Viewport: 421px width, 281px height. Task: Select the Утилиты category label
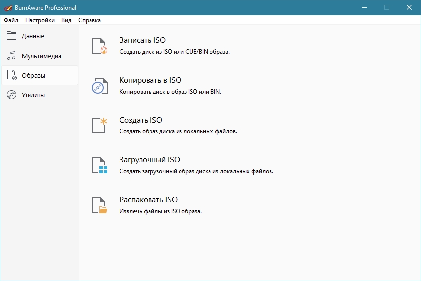[x=33, y=95]
